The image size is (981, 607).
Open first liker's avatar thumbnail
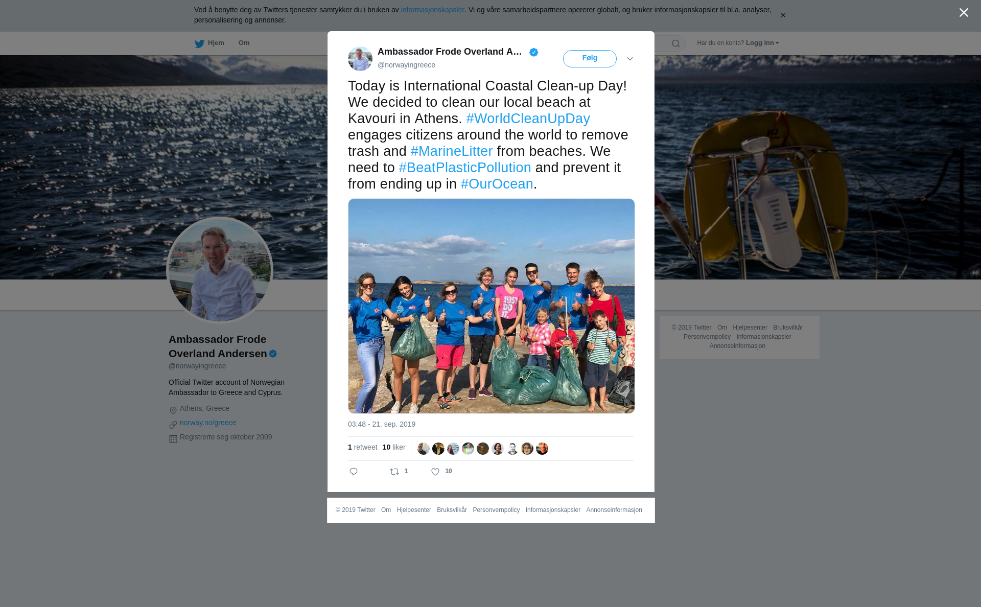(424, 449)
